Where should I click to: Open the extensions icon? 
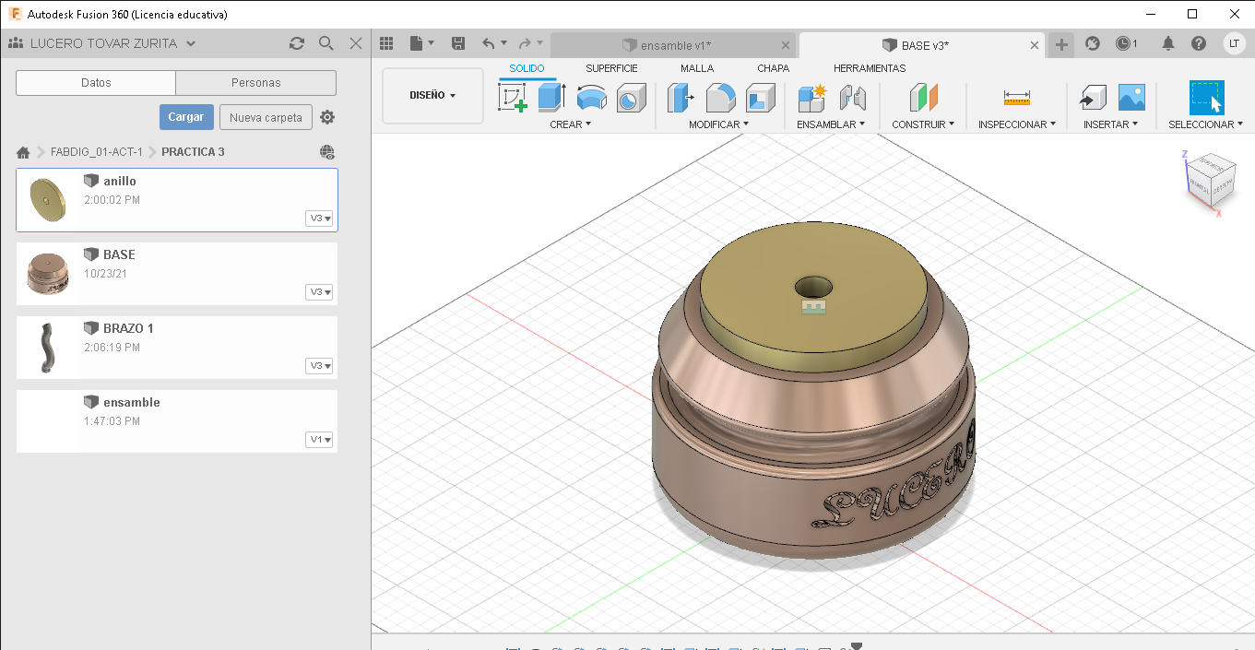click(x=1093, y=43)
